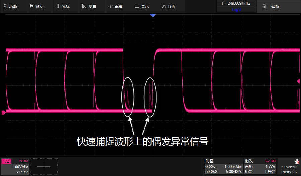Click the C2 channel ground level marker

tap(3, 113)
